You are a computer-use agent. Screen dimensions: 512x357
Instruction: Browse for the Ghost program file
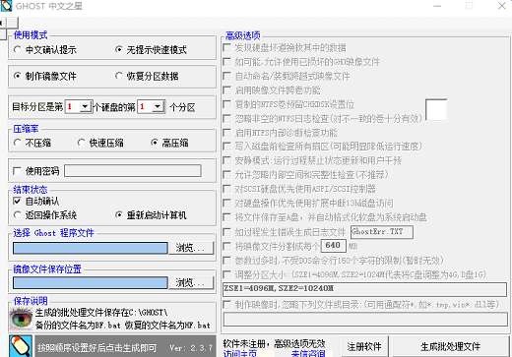[x=191, y=248]
